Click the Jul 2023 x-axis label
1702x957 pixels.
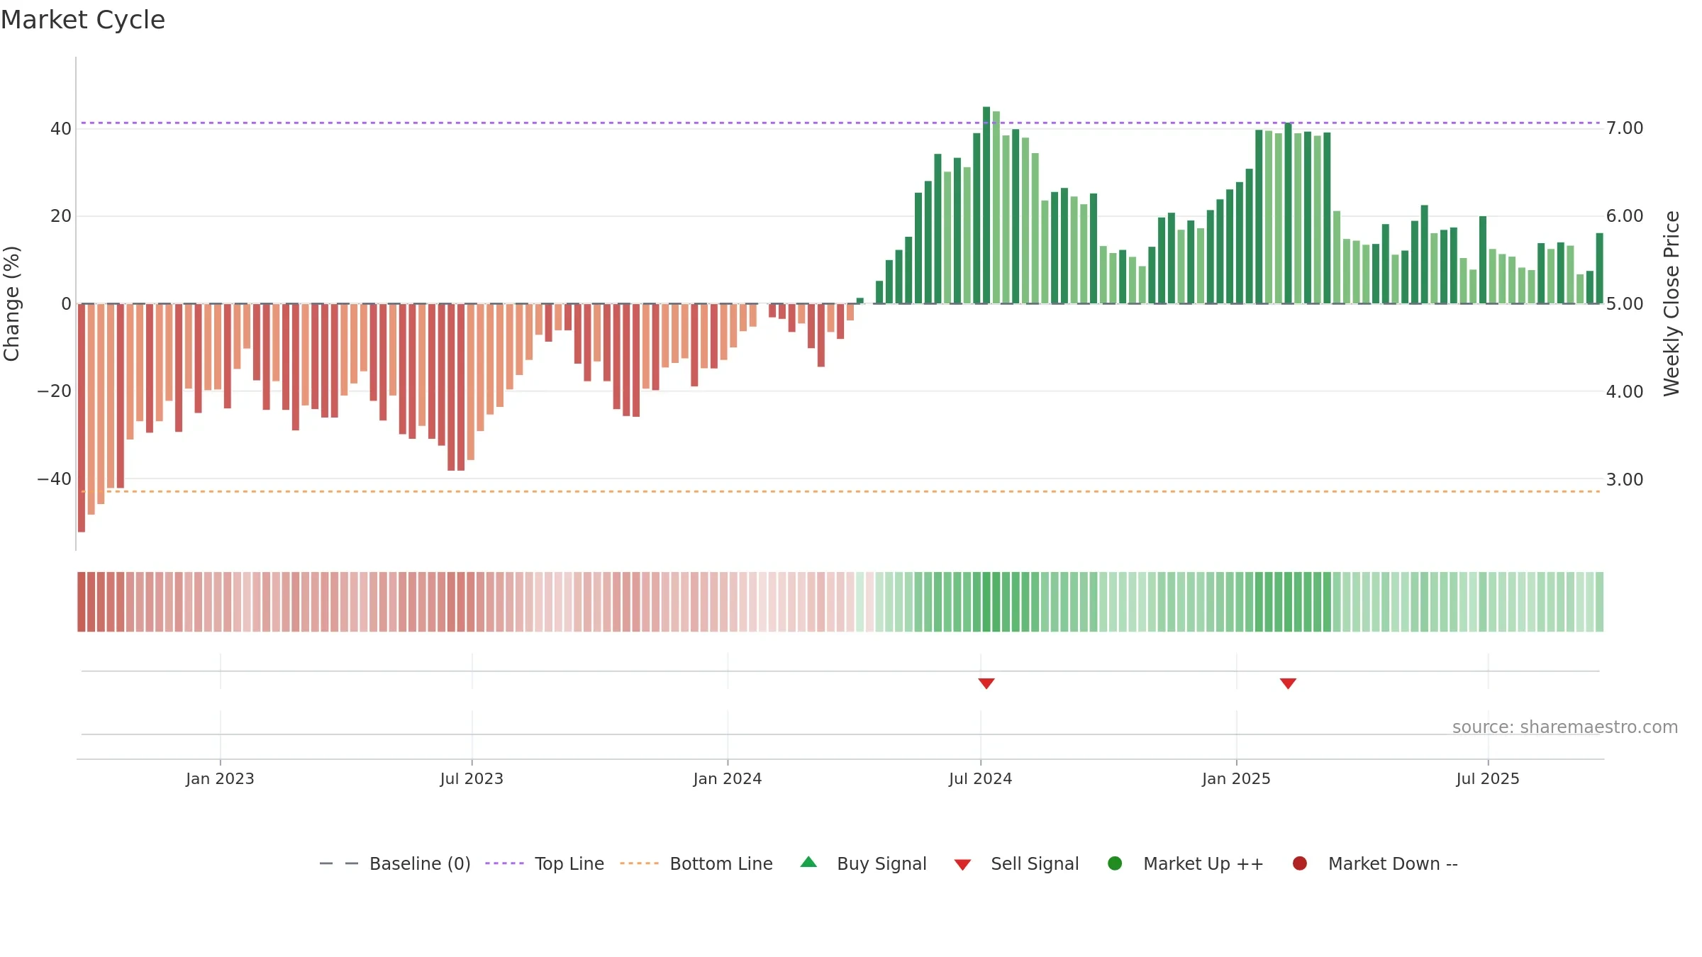pos(472,778)
